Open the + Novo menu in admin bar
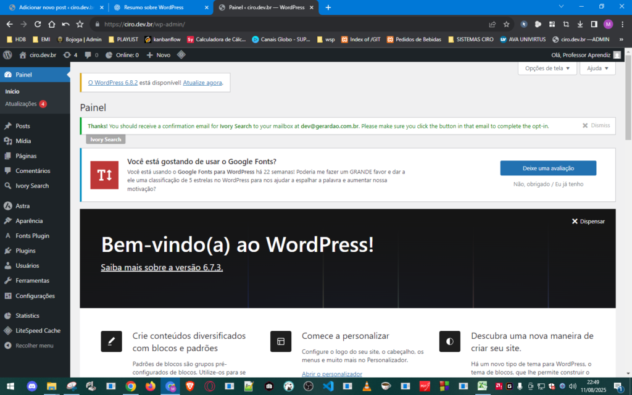 tap(158, 55)
